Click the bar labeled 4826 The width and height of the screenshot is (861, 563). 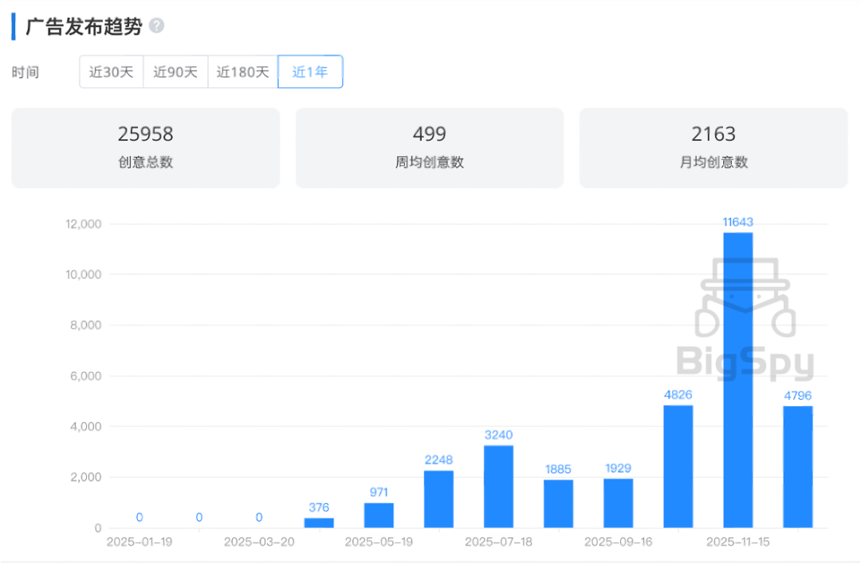(678, 467)
